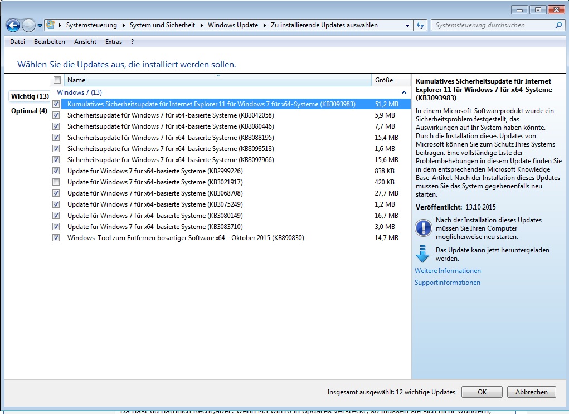The image size is (569, 414).
Task: Expand arrow after Systemsteuerung breadcrumb
Action: coord(123,25)
